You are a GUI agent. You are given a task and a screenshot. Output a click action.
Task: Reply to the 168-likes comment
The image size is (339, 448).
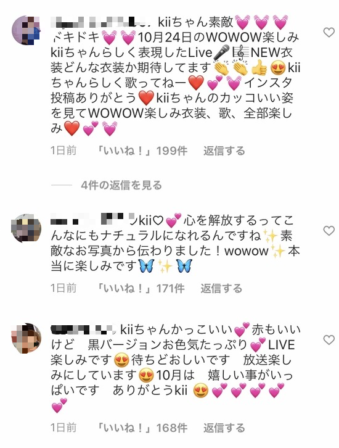[224, 428]
